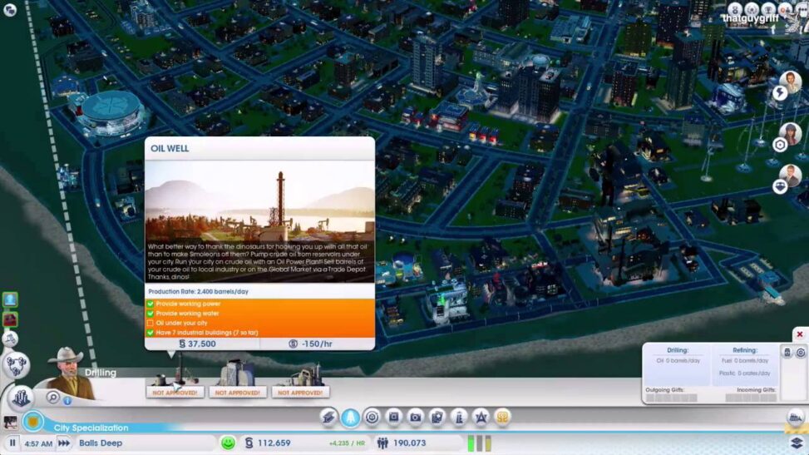Click the -150/hr upkeep value

[317, 344]
